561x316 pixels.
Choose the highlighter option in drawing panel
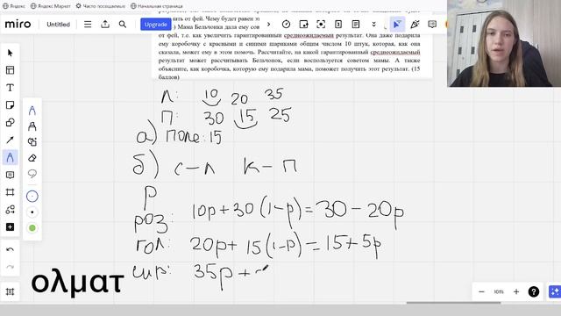click(x=32, y=126)
